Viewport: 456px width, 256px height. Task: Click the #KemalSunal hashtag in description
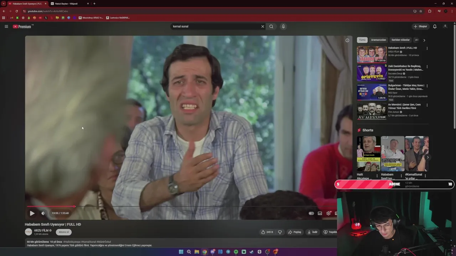click(x=89, y=242)
